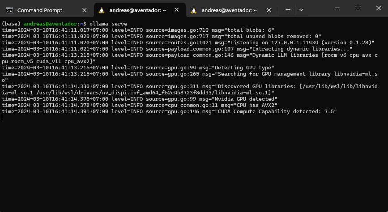This screenshot has height=212, width=388.
Task: Click the timestamp 'time=2024-03-10T16:41:14.391+07:00'
Action: [55, 111]
